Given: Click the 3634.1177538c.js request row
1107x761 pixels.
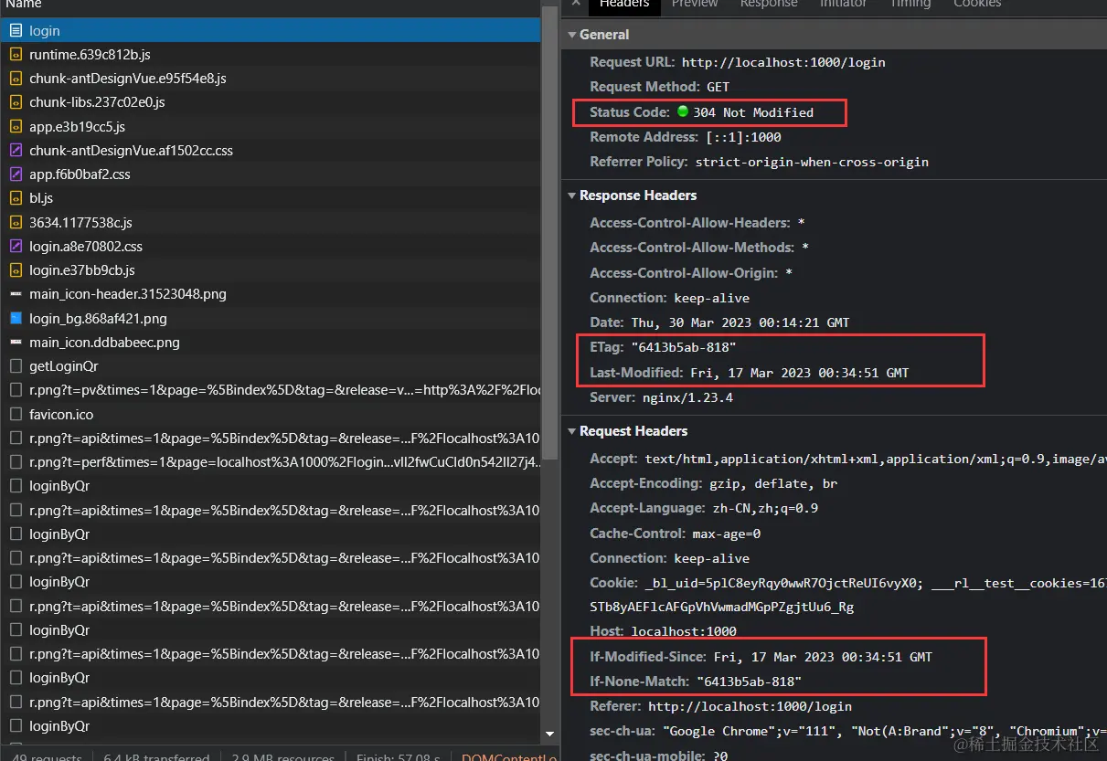Looking at the screenshot, I should [270, 223].
